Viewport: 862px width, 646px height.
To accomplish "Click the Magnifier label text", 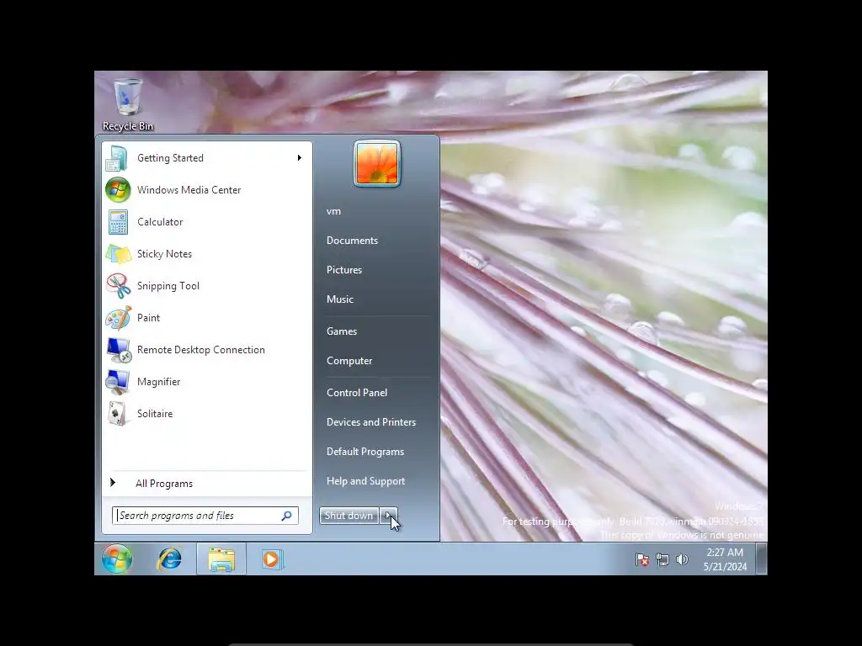I will pos(158,382).
